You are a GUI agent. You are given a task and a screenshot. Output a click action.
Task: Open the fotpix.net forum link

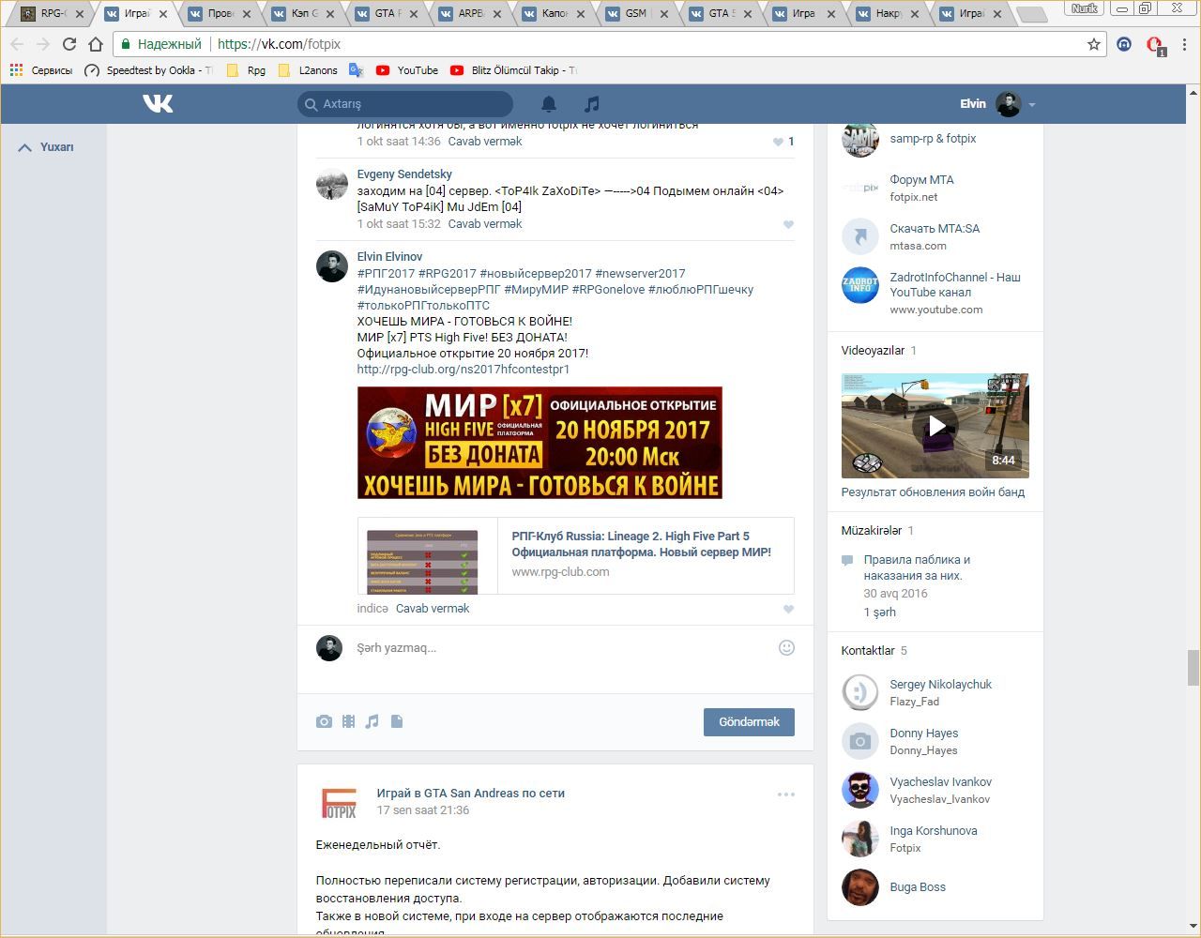click(914, 197)
